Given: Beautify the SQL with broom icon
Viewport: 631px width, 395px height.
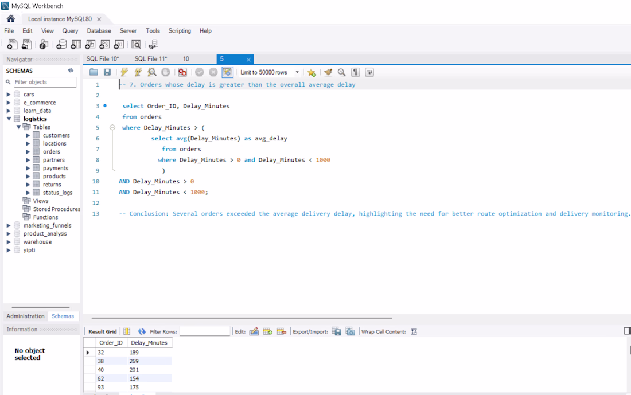Looking at the screenshot, I should pyautogui.click(x=328, y=72).
